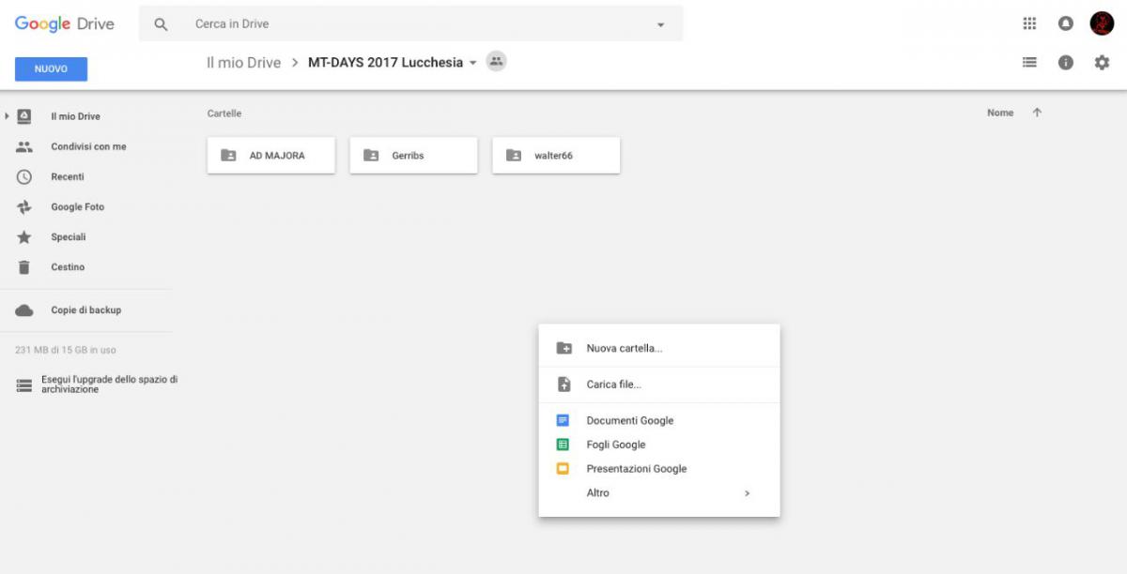Expand the Il mio Drive tree

[8, 116]
